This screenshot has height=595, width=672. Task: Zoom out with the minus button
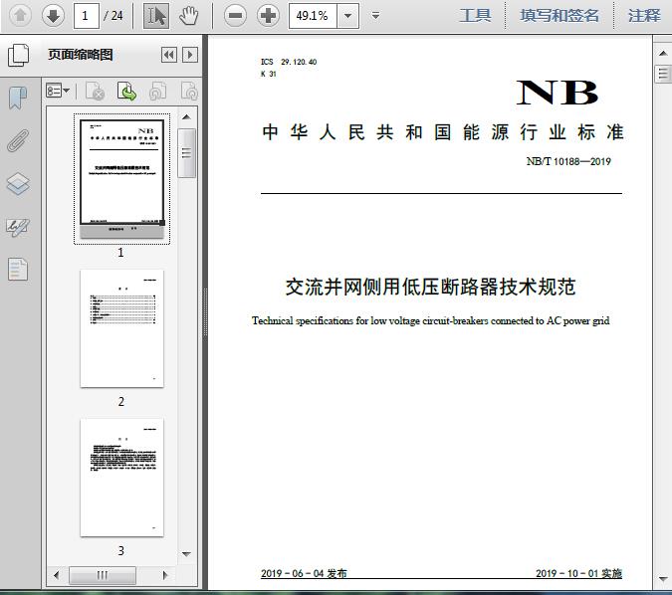pyautogui.click(x=235, y=16)
